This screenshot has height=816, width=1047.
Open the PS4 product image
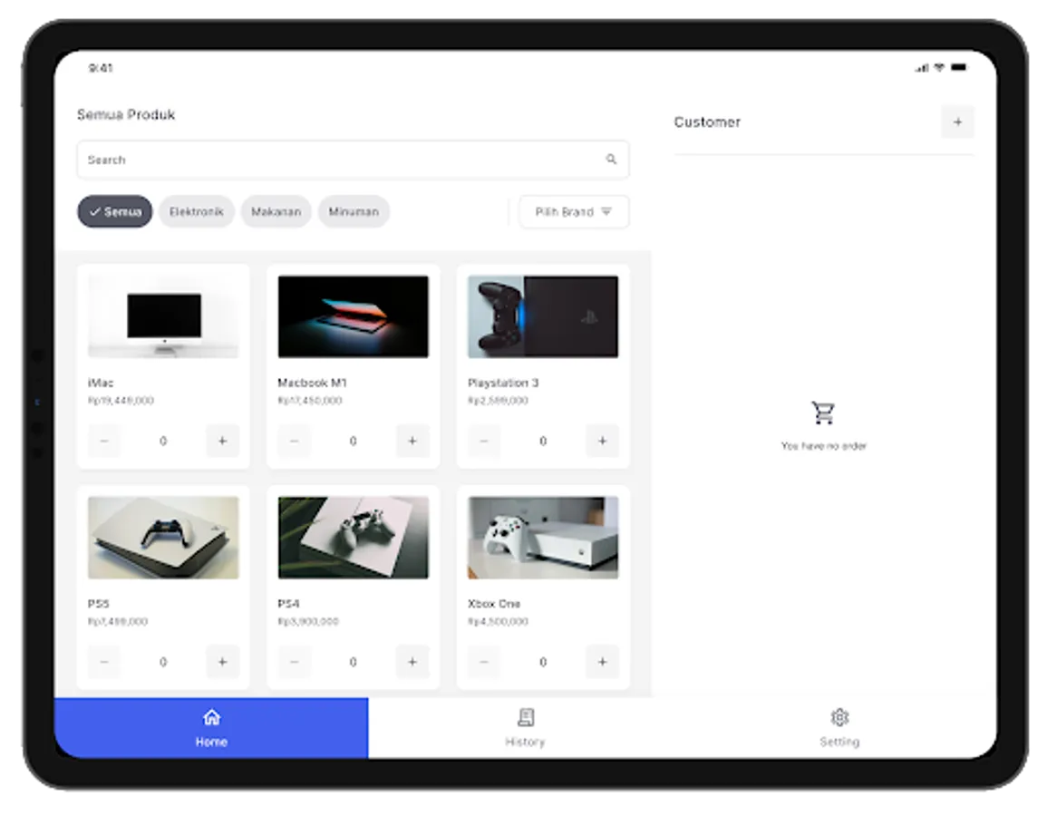(x=354, y=538)
